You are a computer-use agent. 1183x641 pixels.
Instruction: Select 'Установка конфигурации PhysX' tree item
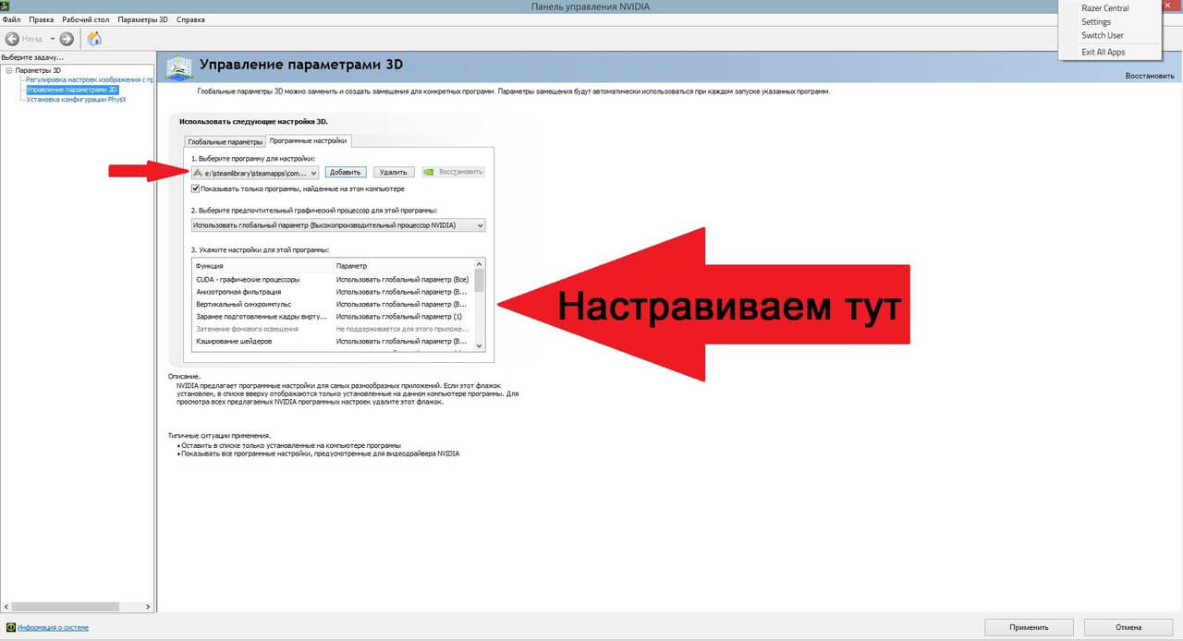point(76,99)
